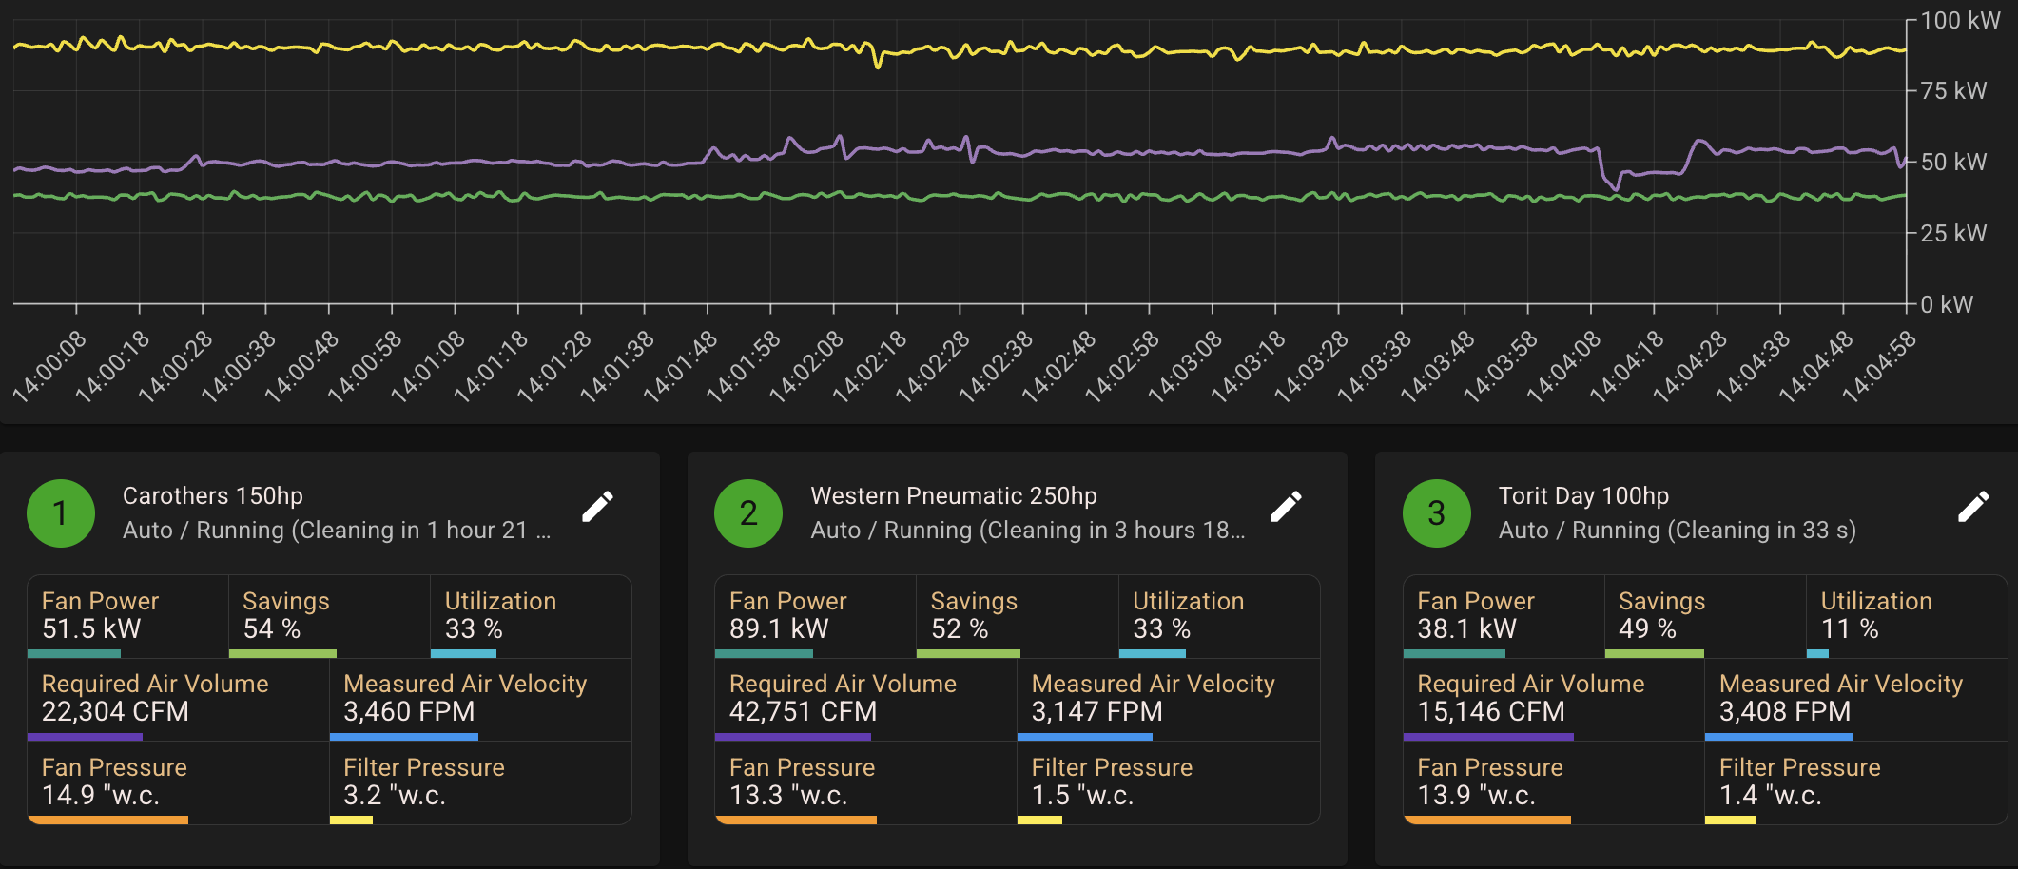Click Required Air Volume 22,304 CFM
This screenshot has width=2018, height=869.
pyautogui.click(x=178, y=700)
